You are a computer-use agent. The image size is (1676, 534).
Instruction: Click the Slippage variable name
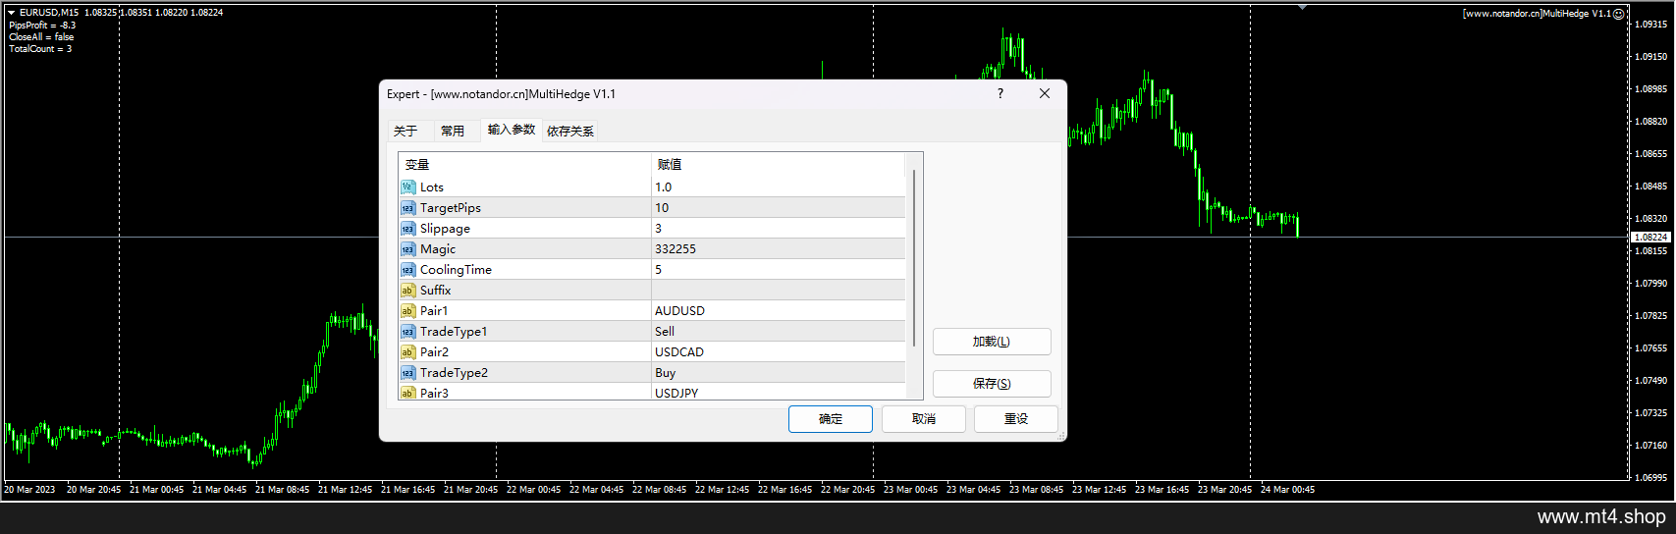[445, 229]
